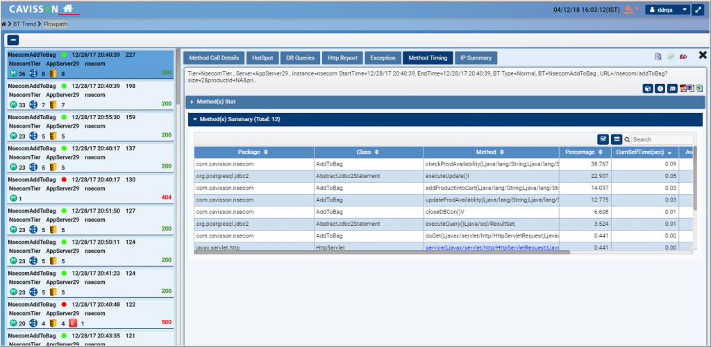Click the 38.767 percentage cell

[585, 164]
